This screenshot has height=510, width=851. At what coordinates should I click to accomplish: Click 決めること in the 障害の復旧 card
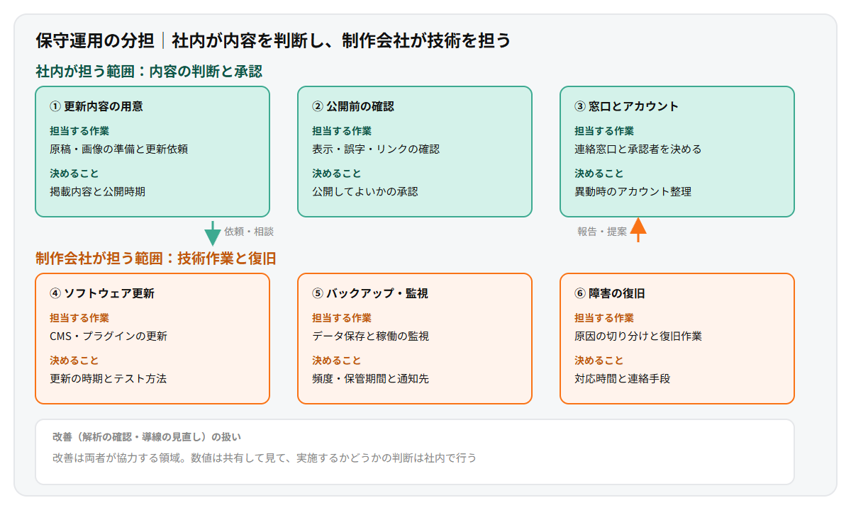[599, 361]
